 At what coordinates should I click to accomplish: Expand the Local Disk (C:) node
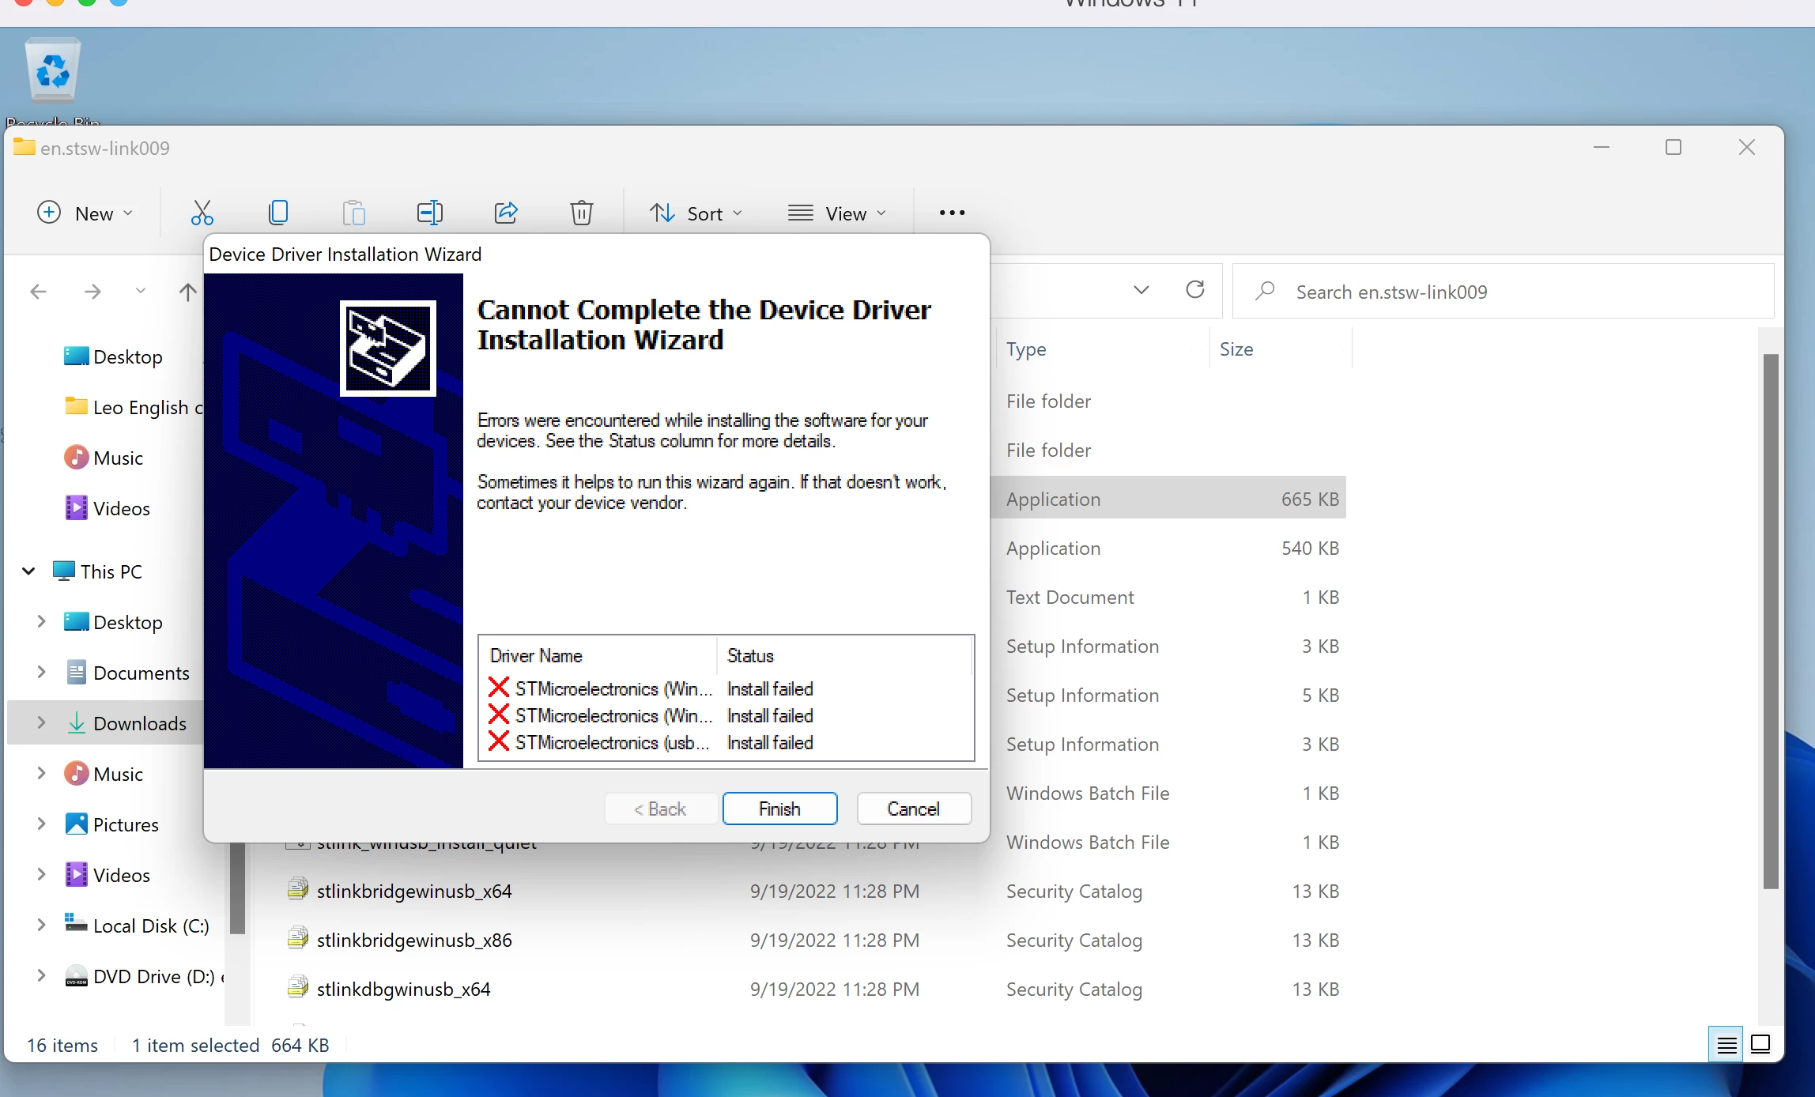[42, 925]
